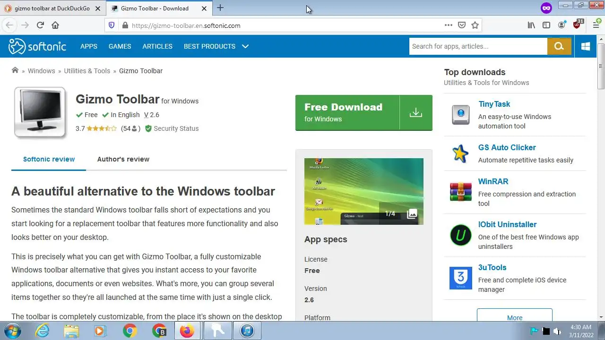
Task: Open the screenshot gallery icon
Action: [412, 213]
